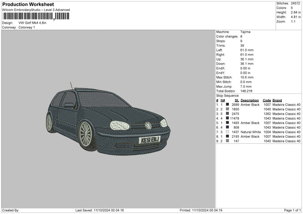Click the Colorway 1 value

click(27, 27)
